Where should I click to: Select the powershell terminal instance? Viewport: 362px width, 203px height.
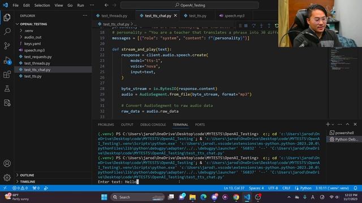[344, 133]
